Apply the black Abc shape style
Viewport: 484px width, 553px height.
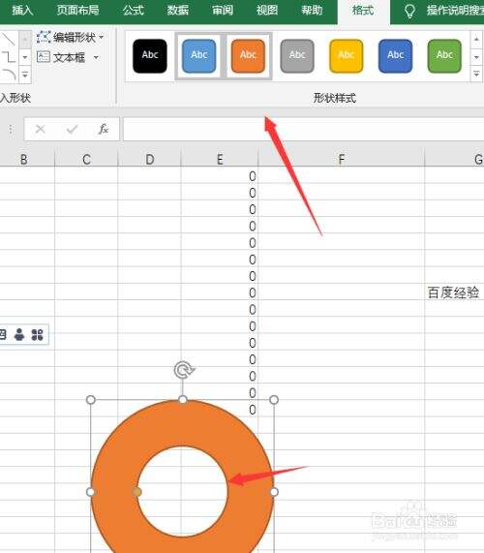150,56
